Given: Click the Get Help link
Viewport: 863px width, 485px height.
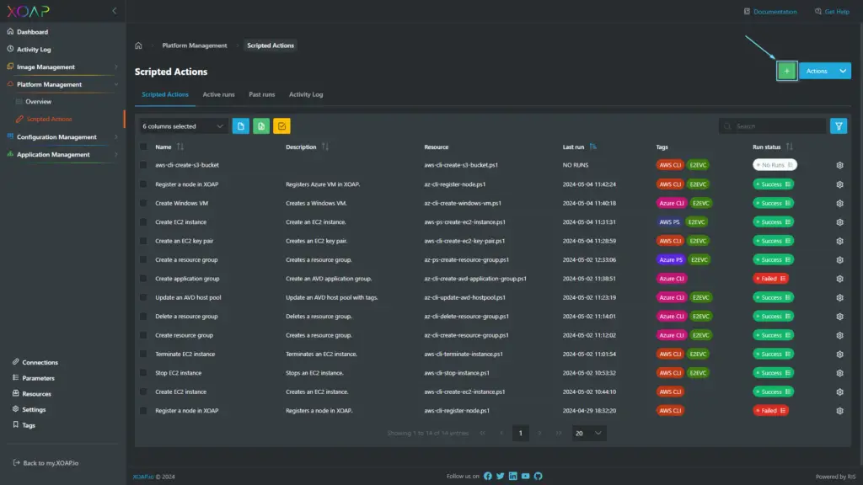Looking at the screenshot, I should 832,12.
